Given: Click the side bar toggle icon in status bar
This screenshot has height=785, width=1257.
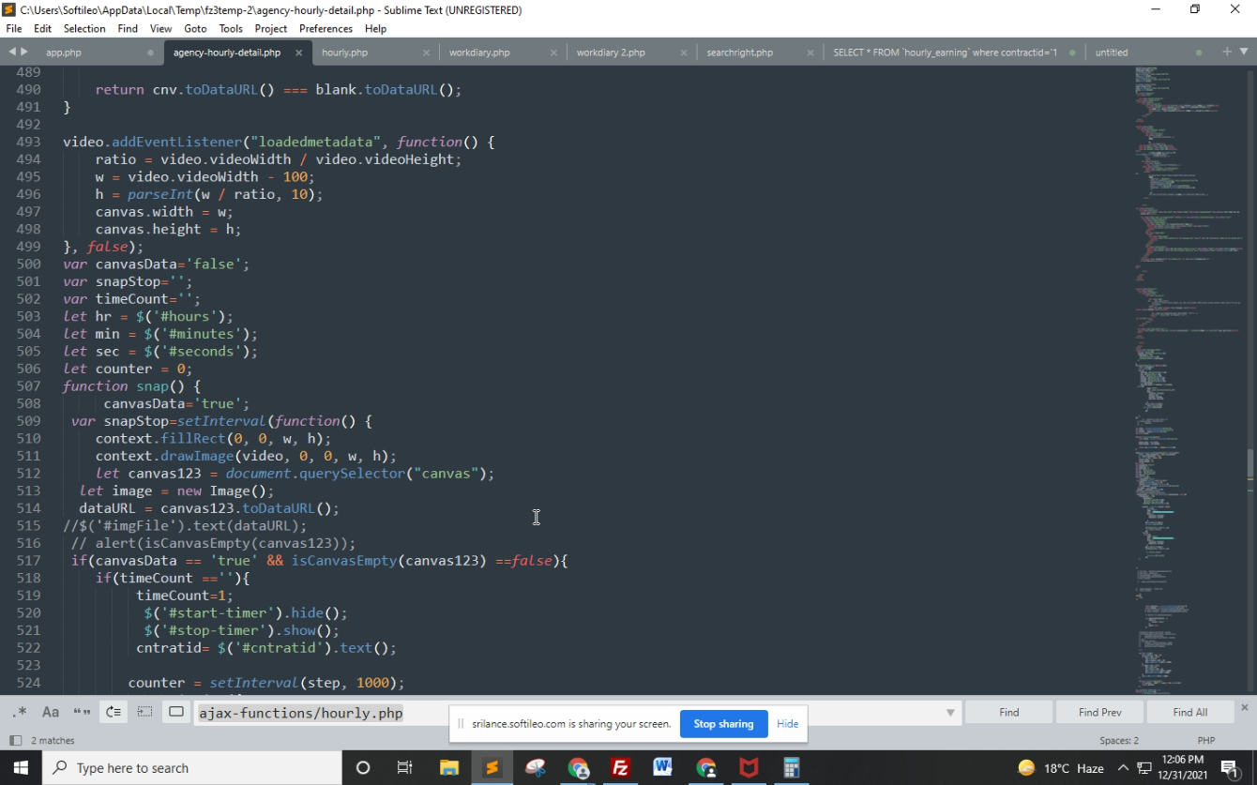Looking at the screenshot, I should (x=15, y=741).
